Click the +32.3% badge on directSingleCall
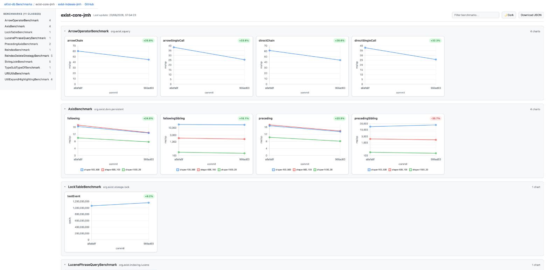Screen dimensions: 549x270 (x=435, y=41)
